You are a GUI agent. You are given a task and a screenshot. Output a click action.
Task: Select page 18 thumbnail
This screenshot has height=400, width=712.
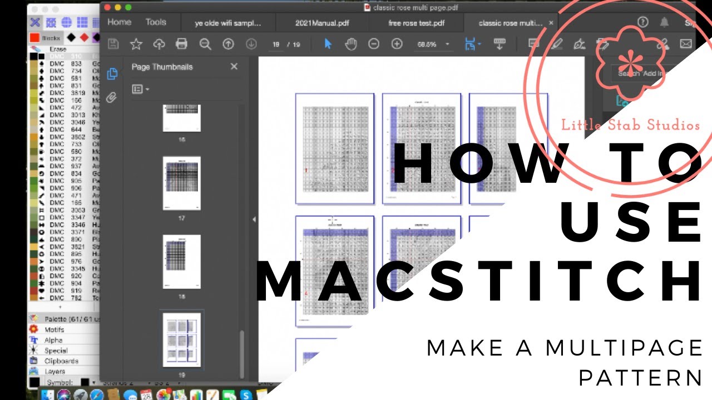click(181, 262)
